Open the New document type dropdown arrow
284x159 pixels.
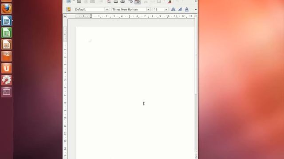click(74, 1)
